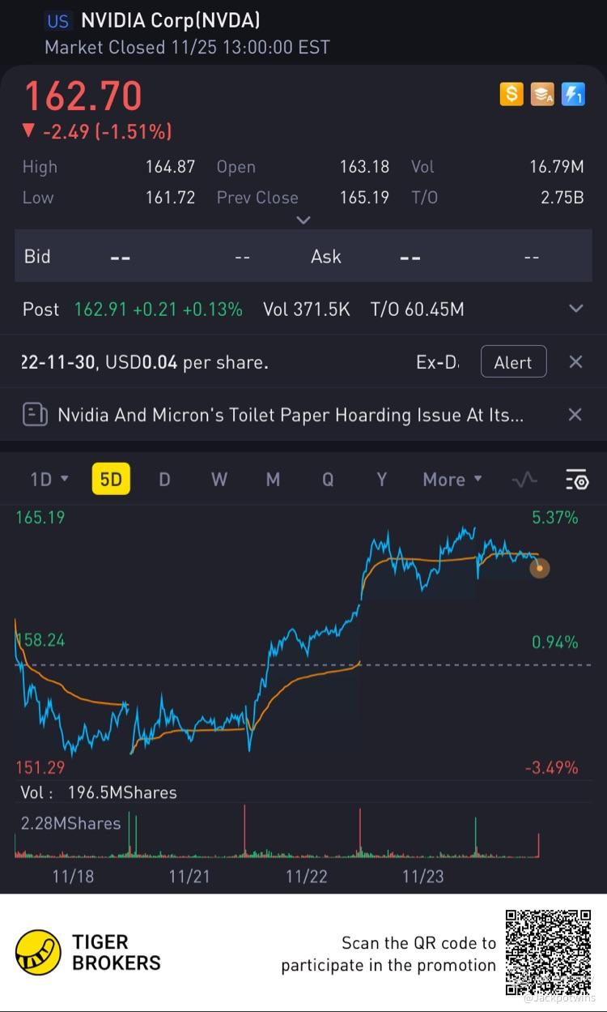Open the news article document icon
This screenshot has width=607, height=1012.
coord(35,415)
